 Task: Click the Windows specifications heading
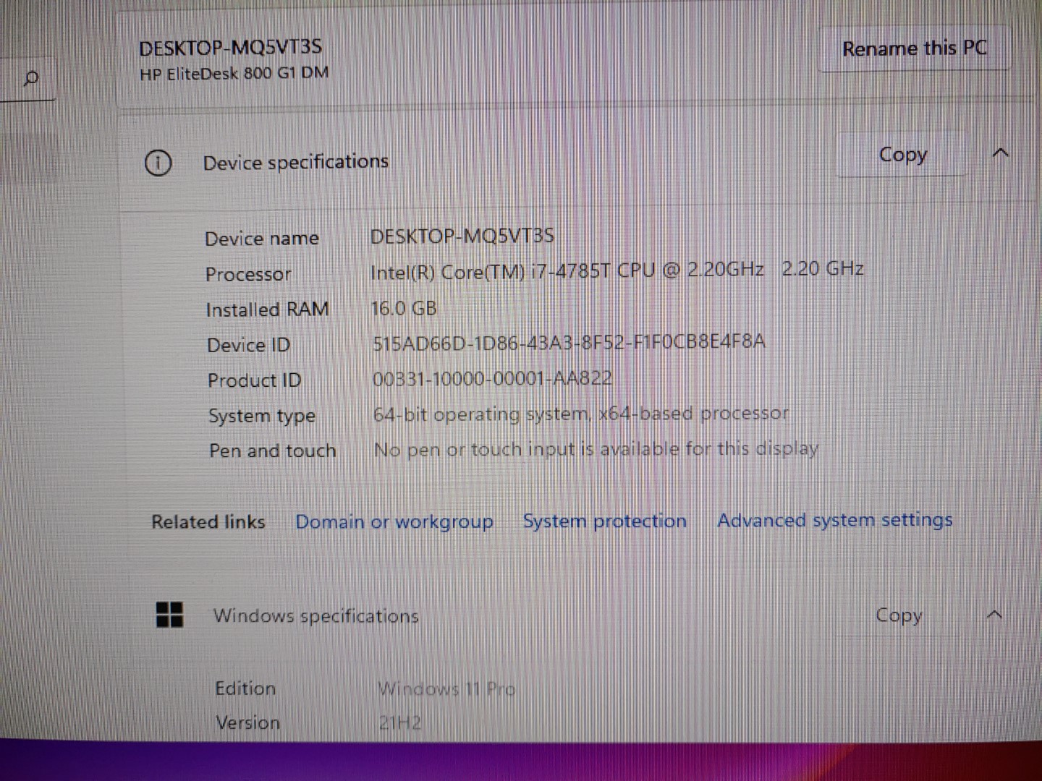pos(315,615)
